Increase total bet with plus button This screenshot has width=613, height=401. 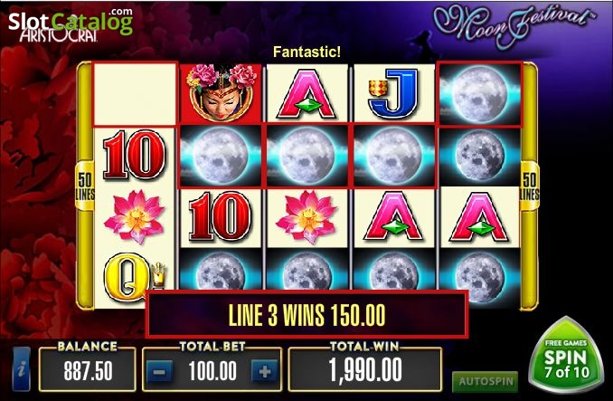(x=265, y=371)
